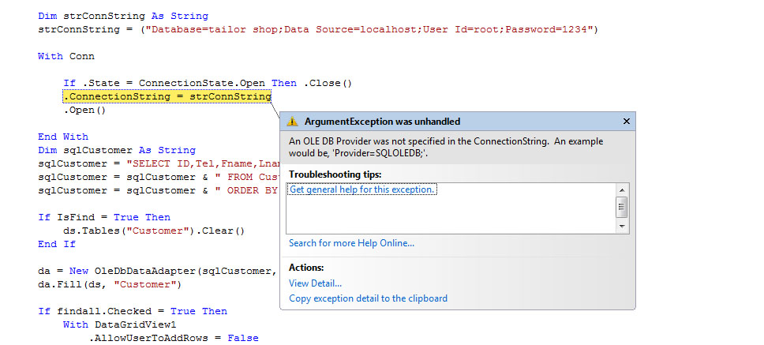
Task: Click the ds.Tables("Customer").Clear() line
Action: [154, 231]
